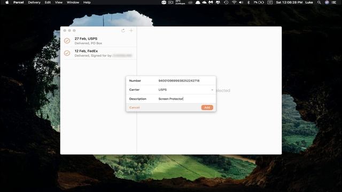
Task: Open the Malwarebytes M menu bar icon
Action: pyautogui.click(x=211, y=2)
